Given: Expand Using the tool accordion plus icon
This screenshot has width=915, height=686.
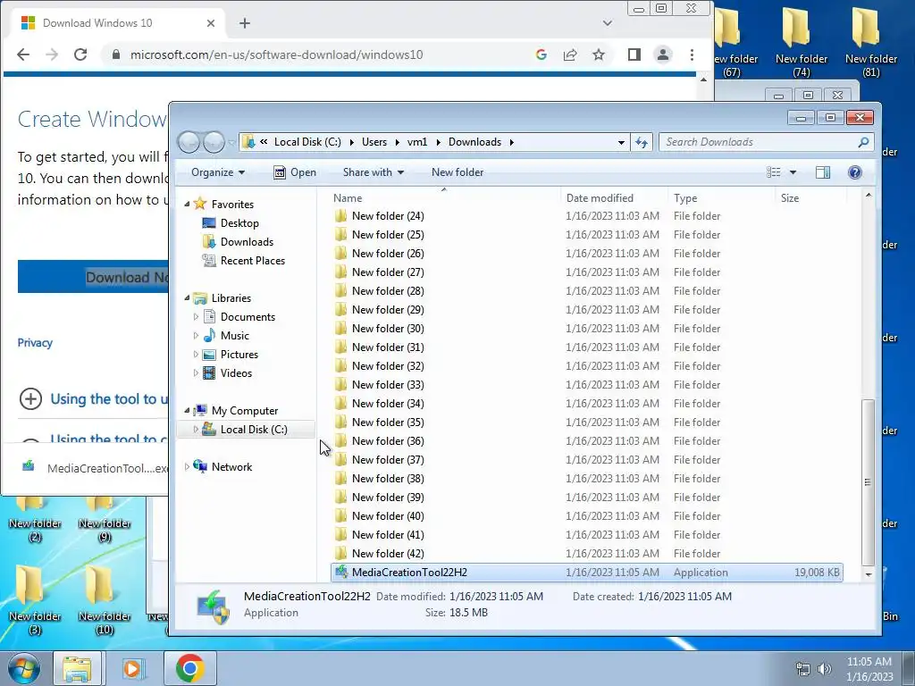Looking at the screenshot, I should pyautogui.click(x=30, y=399).
